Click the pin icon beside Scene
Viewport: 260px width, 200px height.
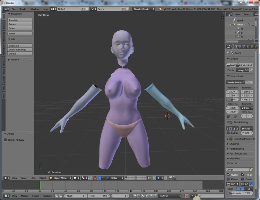point(228,53)
